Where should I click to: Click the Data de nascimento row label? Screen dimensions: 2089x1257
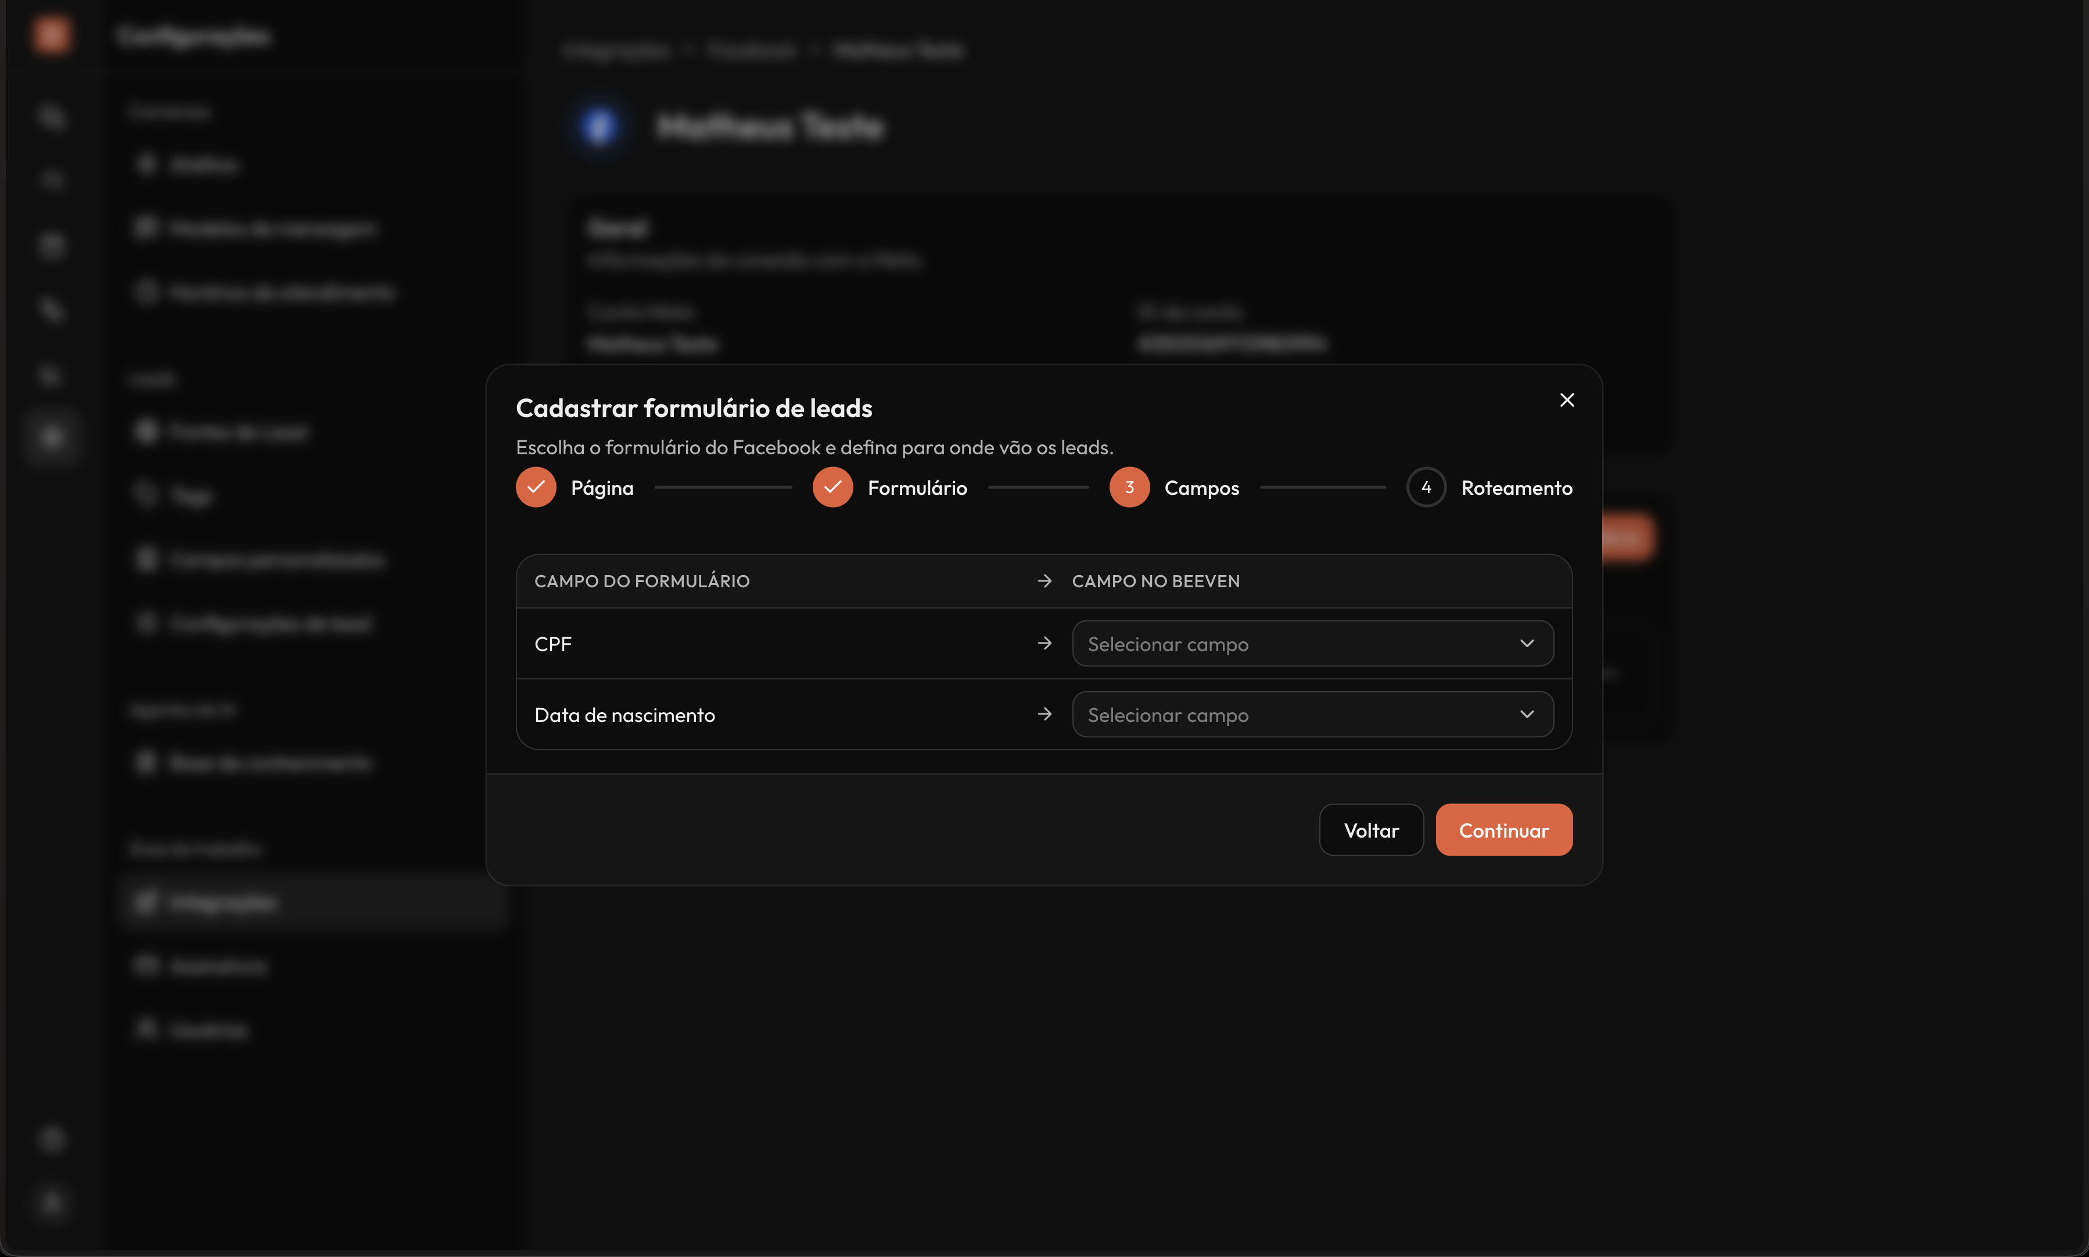[x=624, y=715]
